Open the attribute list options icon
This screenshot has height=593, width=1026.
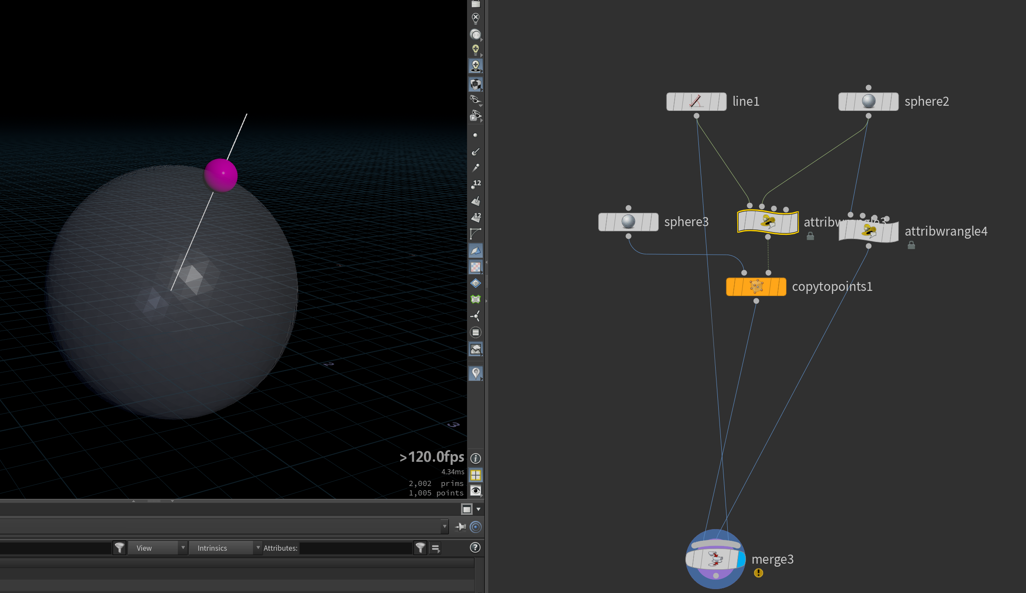click(x=436, y=548)
